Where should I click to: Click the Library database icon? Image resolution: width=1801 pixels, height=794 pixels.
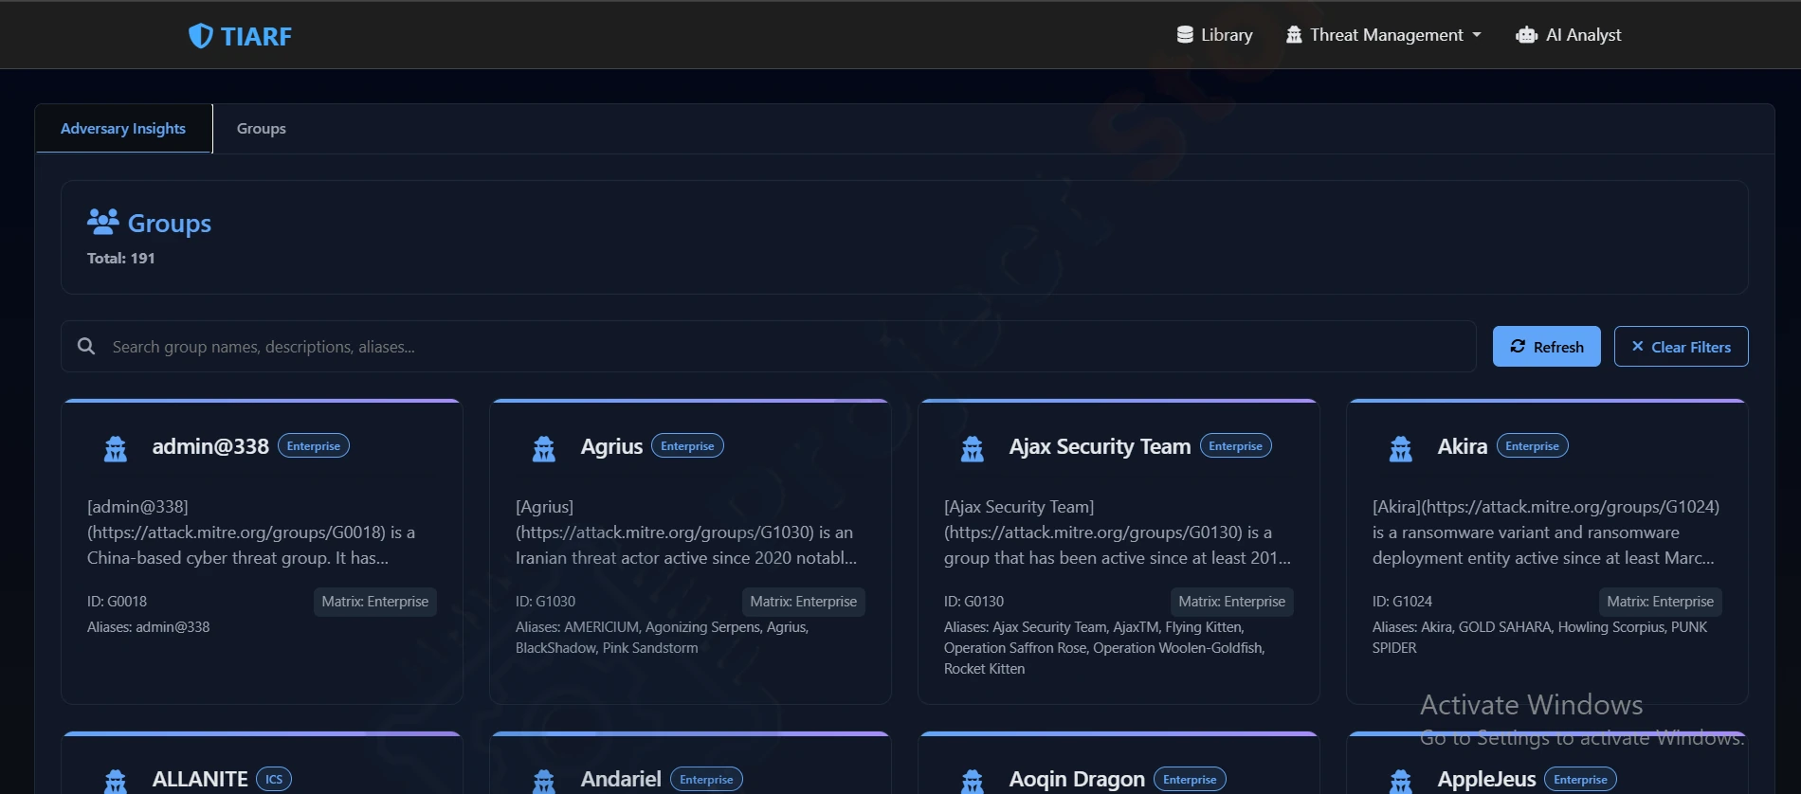pos(1185,35)
